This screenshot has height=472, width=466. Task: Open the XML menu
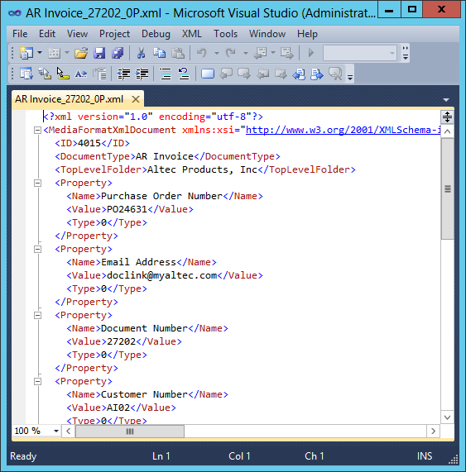coord(191,34)
